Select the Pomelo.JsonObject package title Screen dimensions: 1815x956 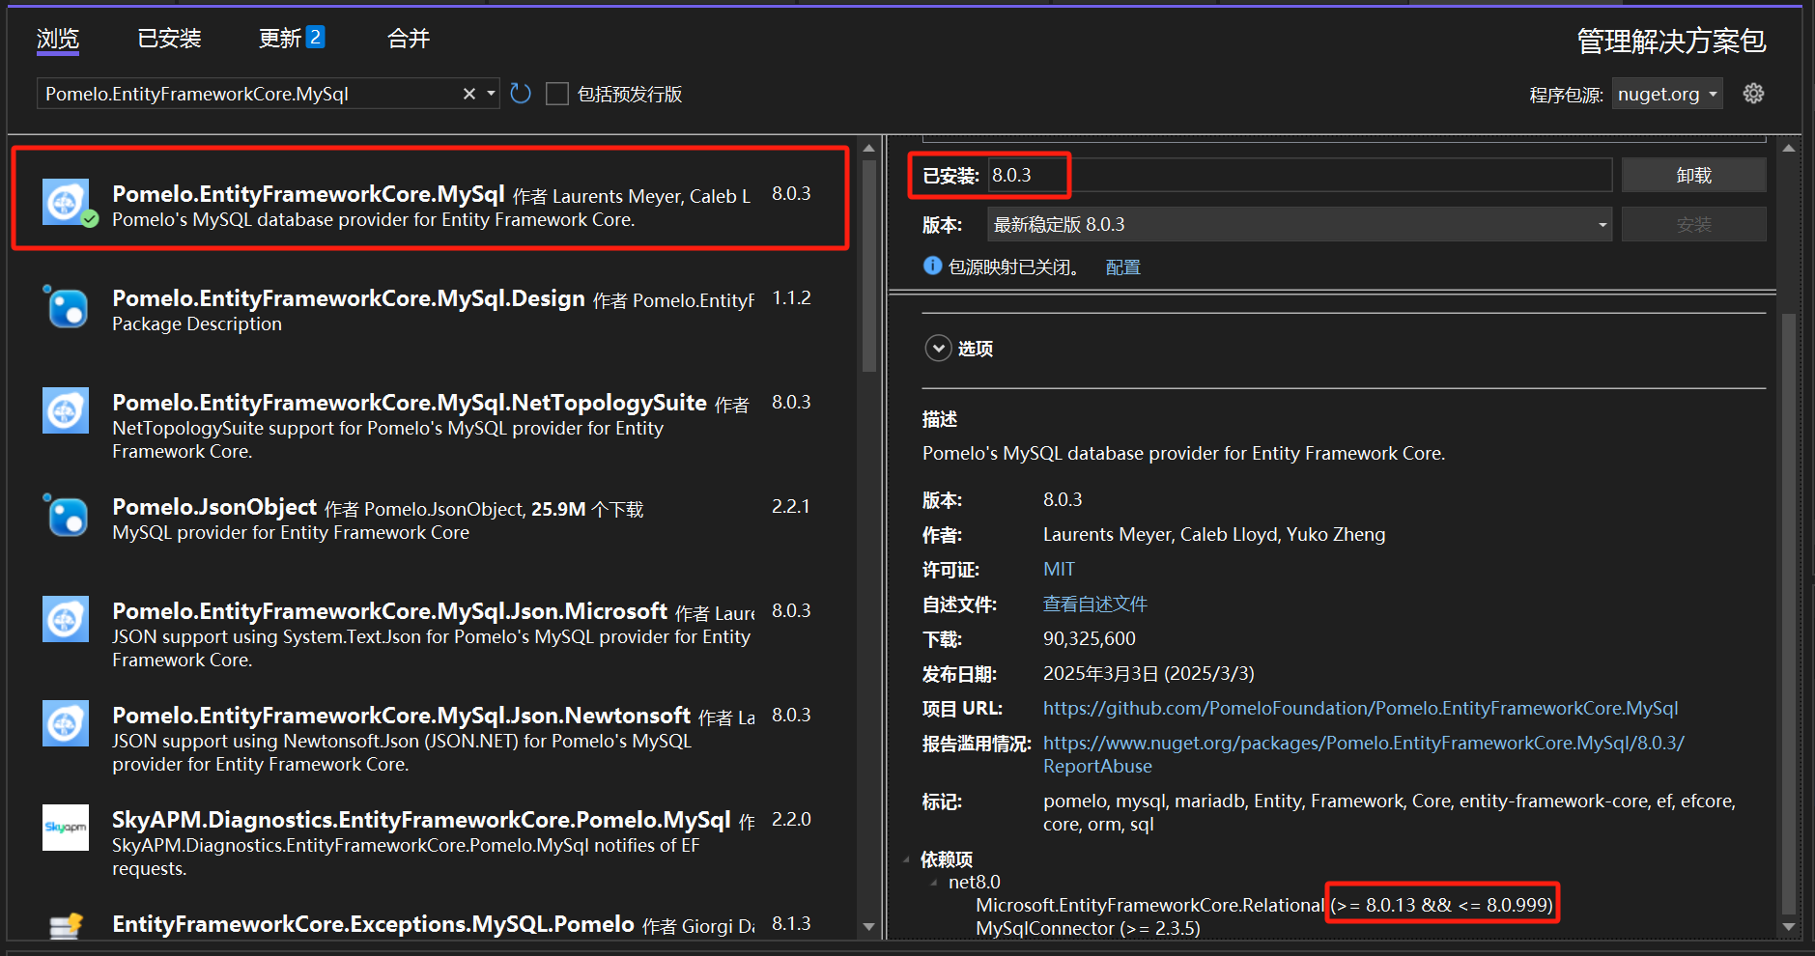point(214,507)
